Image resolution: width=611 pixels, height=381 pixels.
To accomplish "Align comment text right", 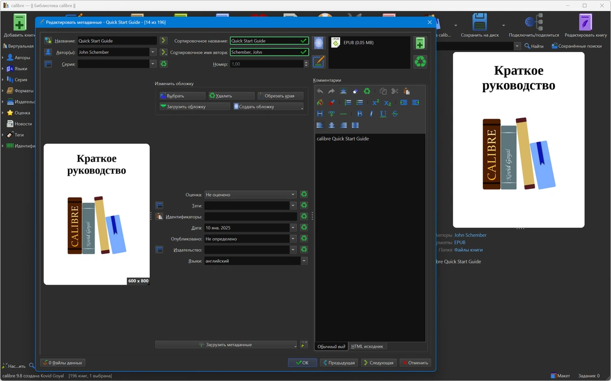I will click(343, 125).
